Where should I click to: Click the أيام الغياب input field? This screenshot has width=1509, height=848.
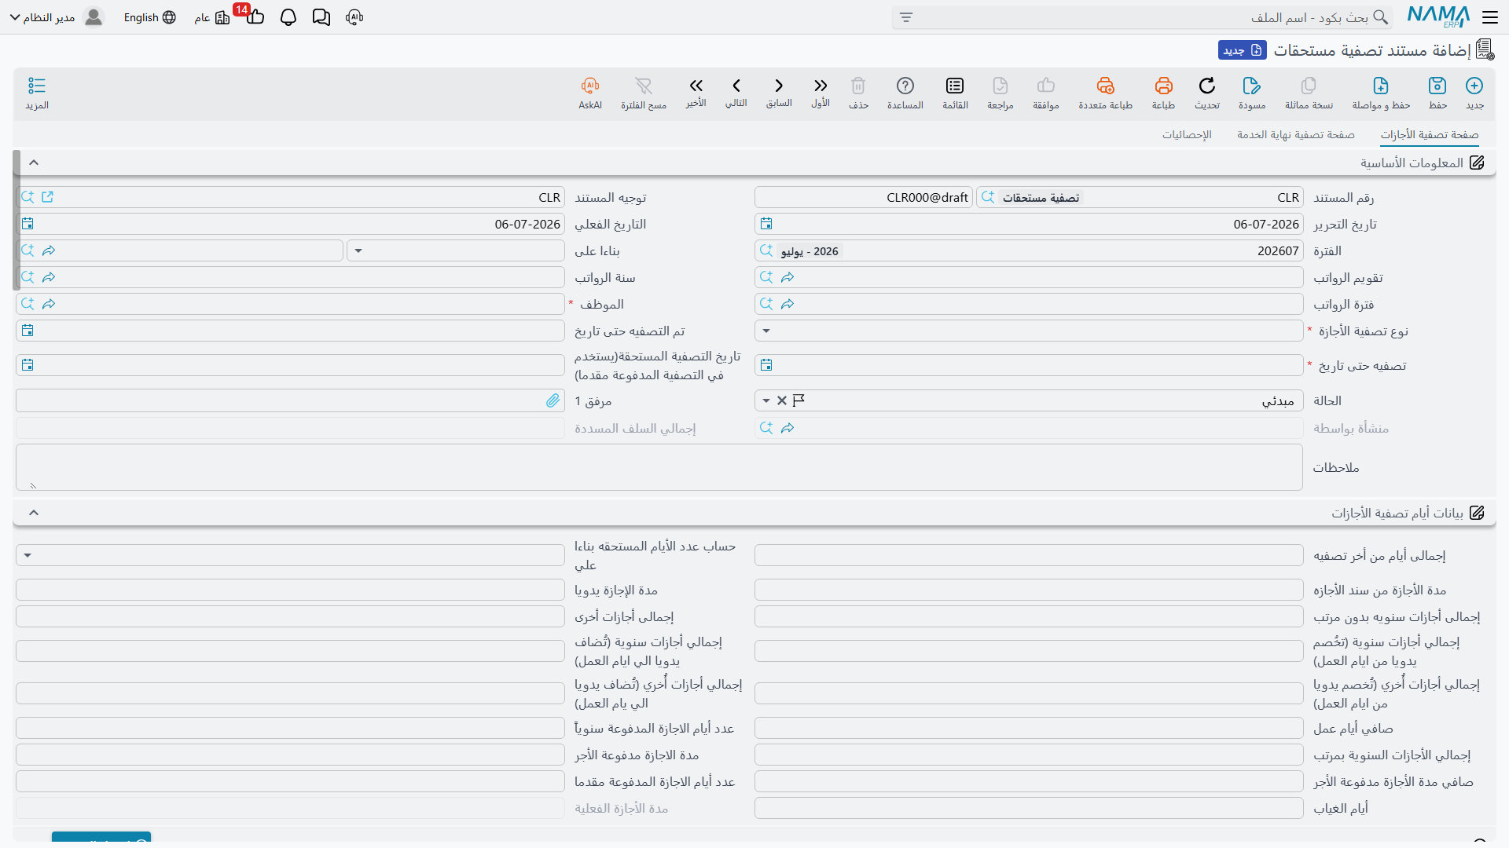1029,808
